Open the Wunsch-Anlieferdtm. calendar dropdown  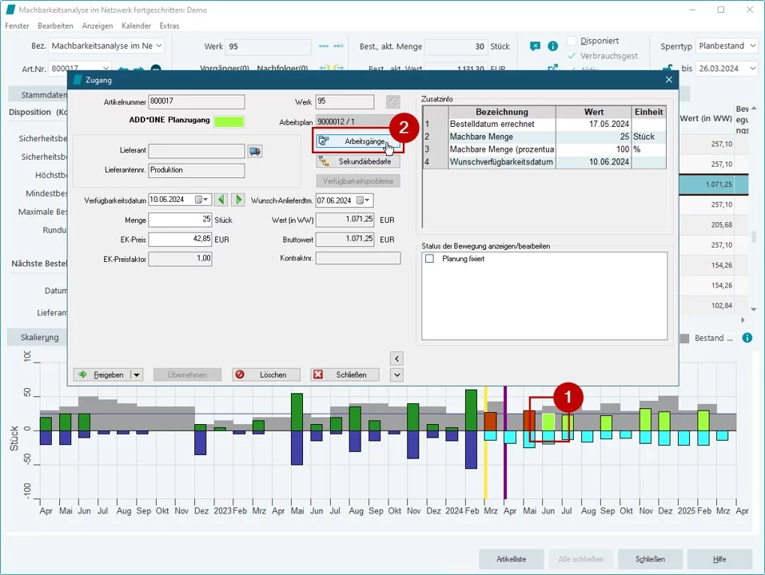coord(363,200)
